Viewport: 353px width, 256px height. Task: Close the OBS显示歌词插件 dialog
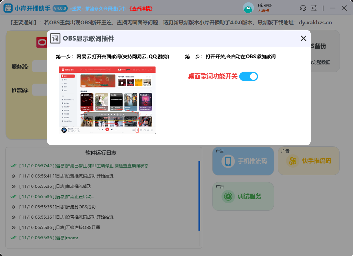pos(303,38)
